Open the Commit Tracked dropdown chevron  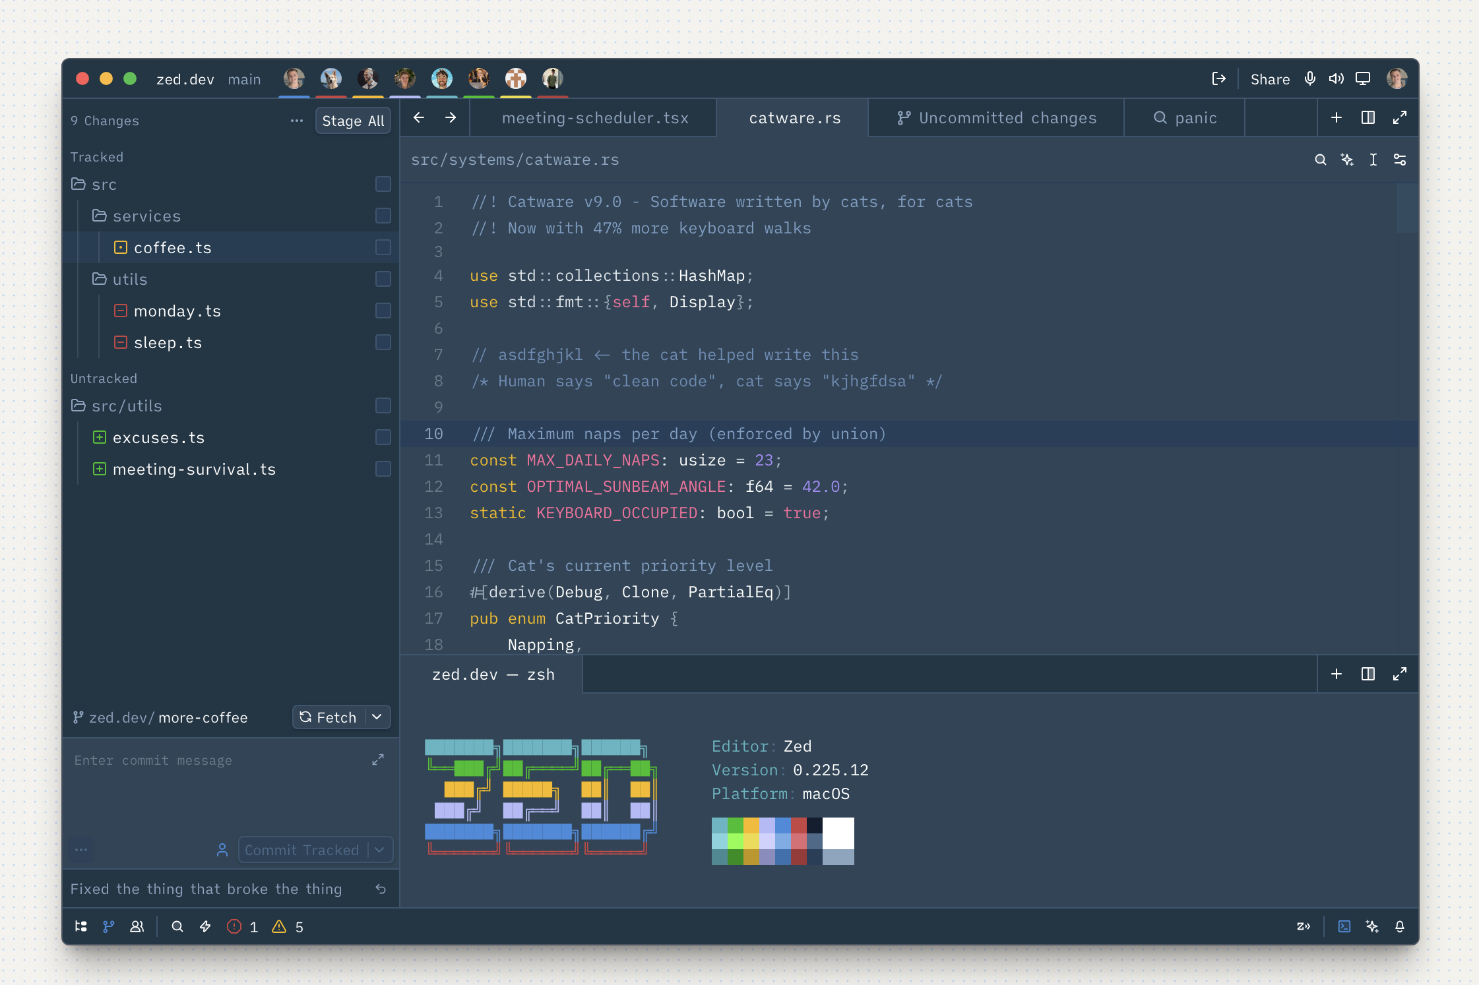pos(380,850)
